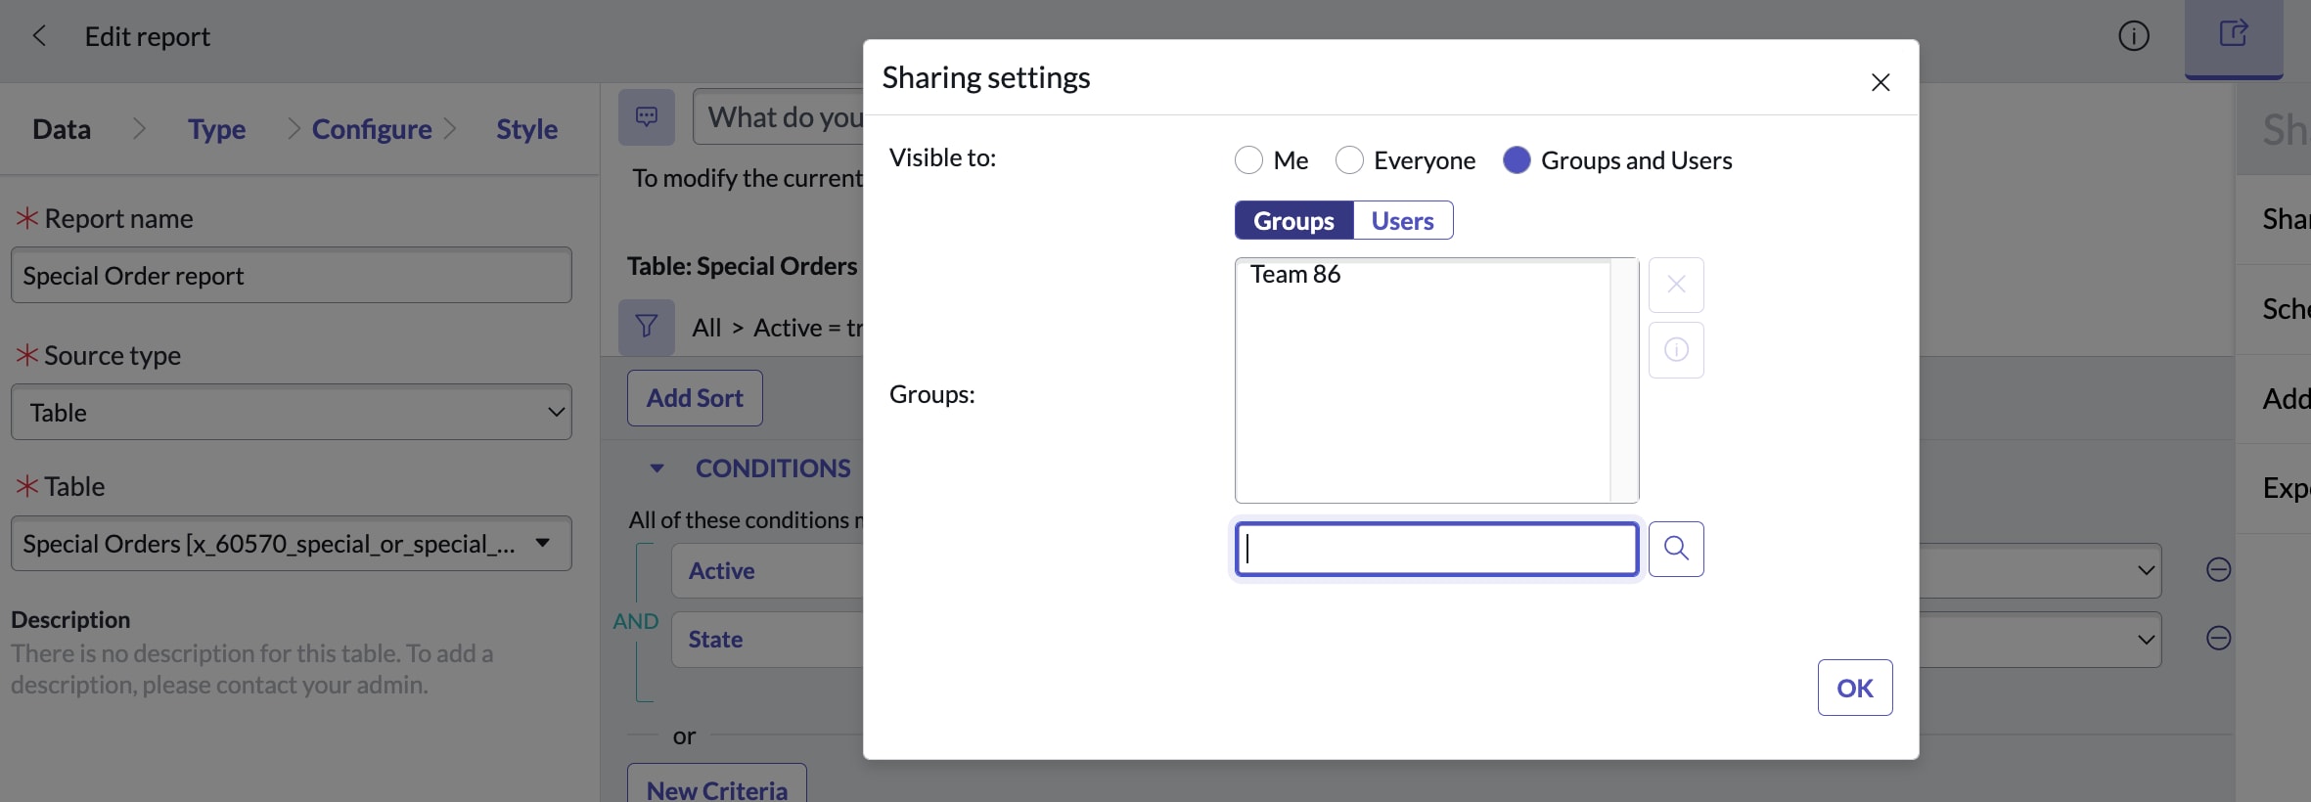Click the Add Sort button

coord(695,398)
